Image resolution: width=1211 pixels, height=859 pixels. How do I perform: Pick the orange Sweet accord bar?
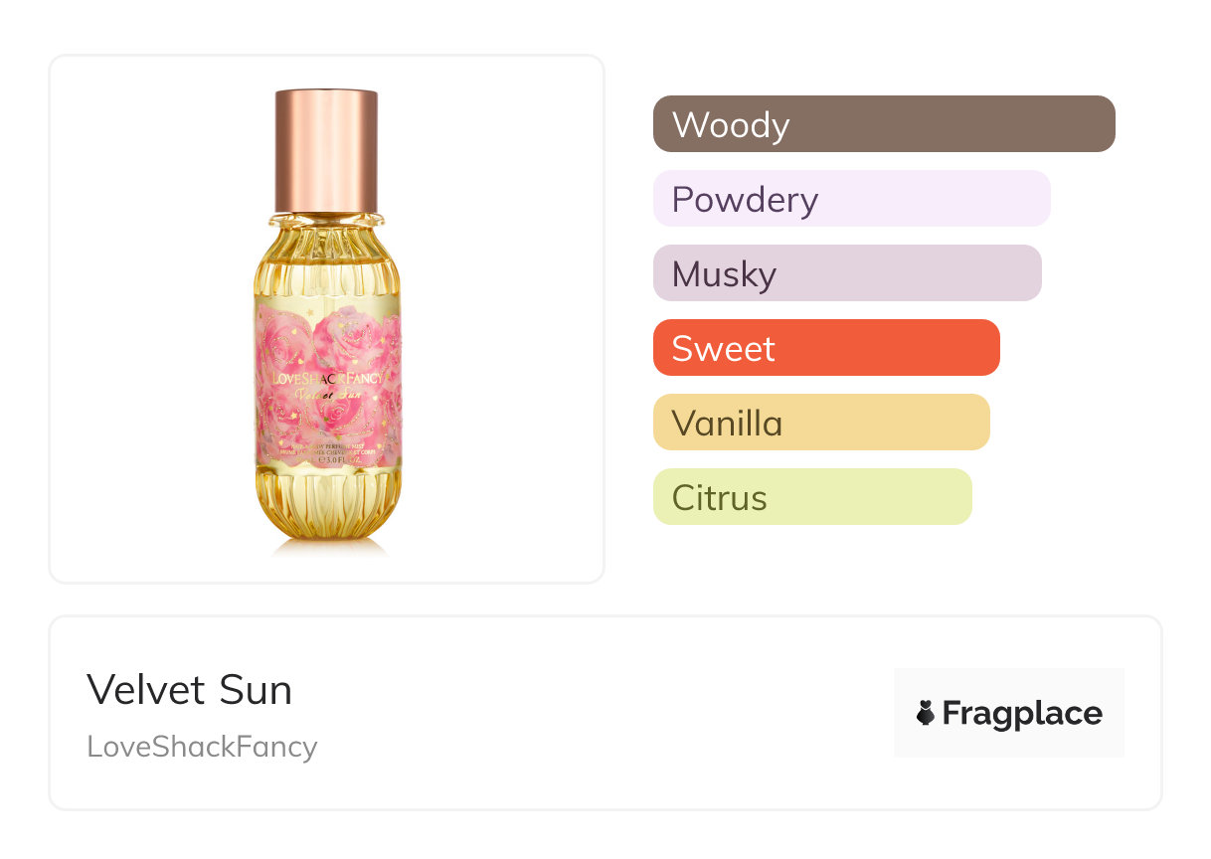(x=825, y=348)
